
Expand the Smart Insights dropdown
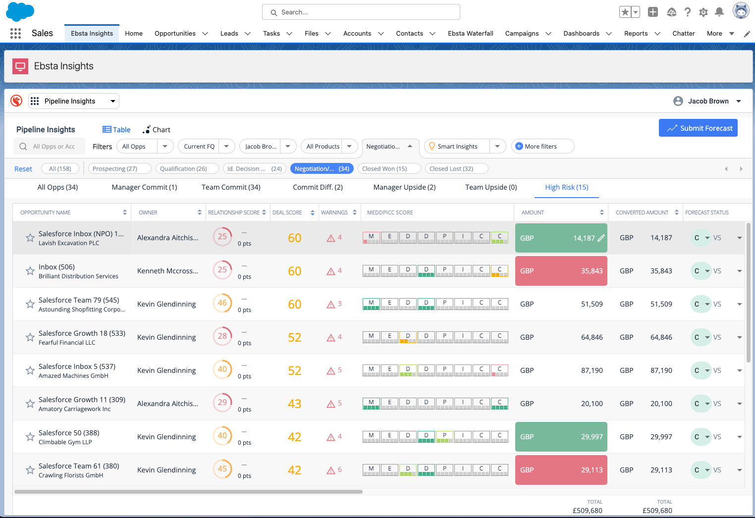(x=497, y=146)
